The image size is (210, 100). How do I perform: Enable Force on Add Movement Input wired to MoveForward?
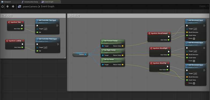coord(194,39)
